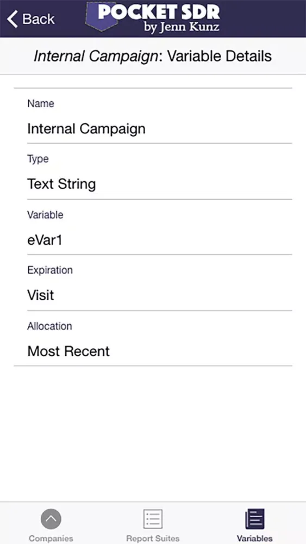Go back using the Back button

(x=30, y=18)
